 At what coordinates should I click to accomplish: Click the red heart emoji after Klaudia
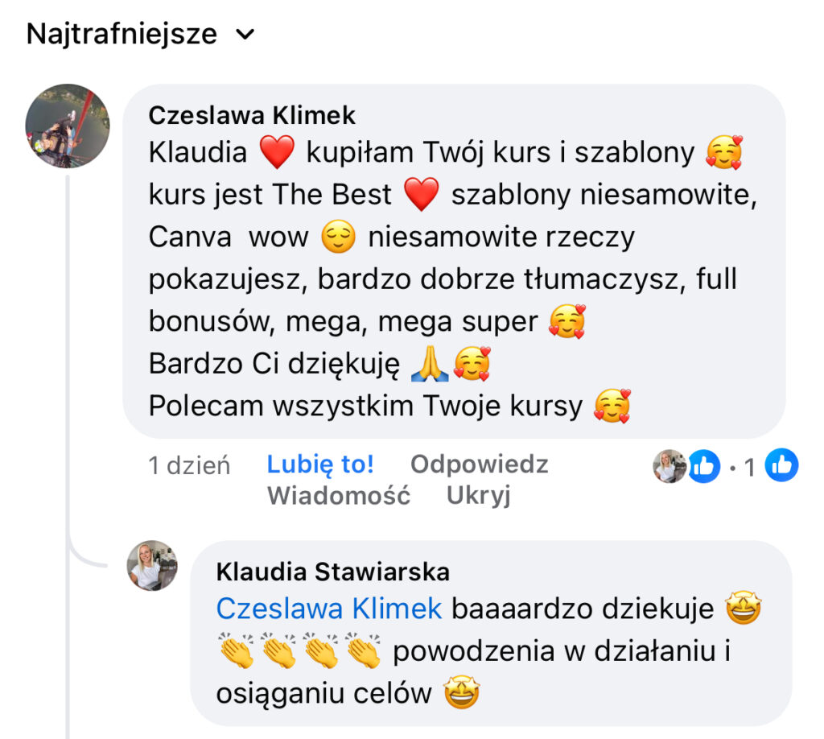click(277, 152)
